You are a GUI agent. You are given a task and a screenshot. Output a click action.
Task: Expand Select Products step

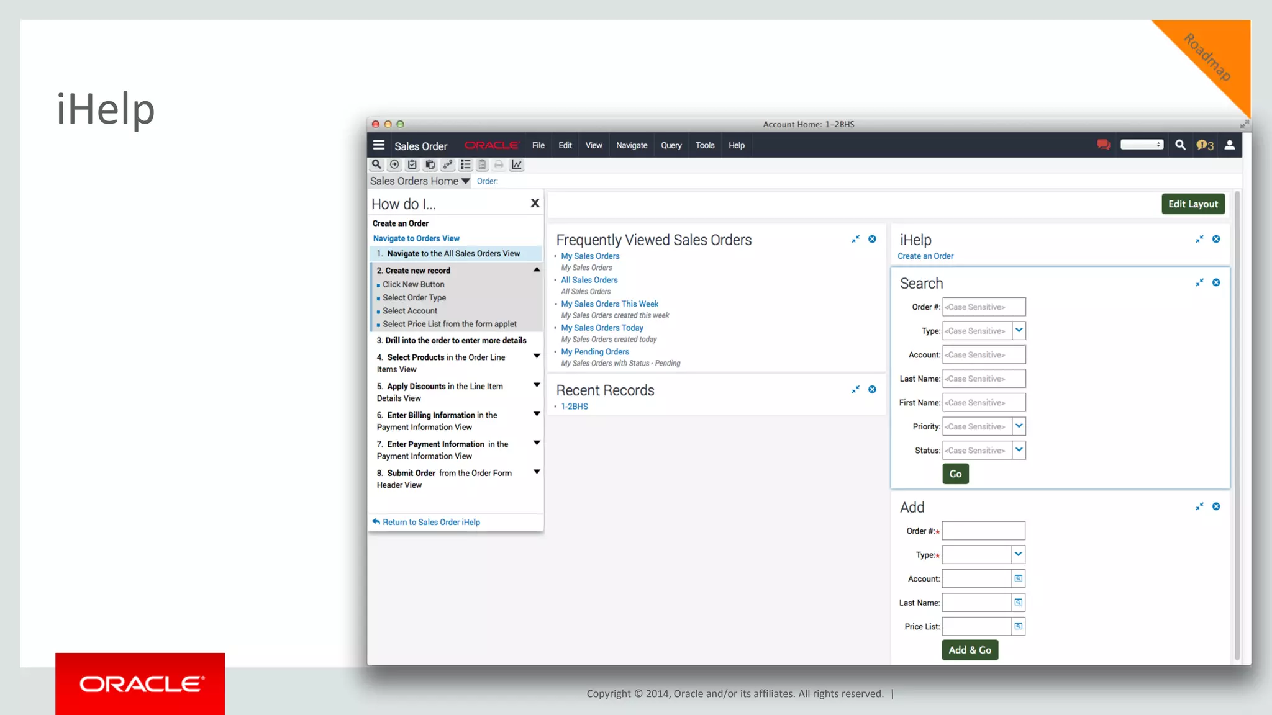tap(537, 356)
